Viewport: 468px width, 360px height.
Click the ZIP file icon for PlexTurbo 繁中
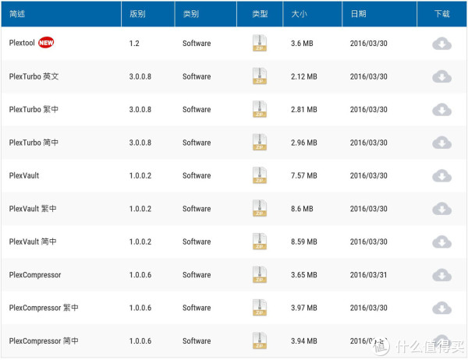coord(260,109)
